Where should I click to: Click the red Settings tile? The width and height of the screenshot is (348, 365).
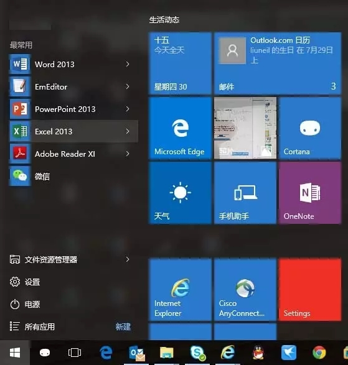coord(310,290)
